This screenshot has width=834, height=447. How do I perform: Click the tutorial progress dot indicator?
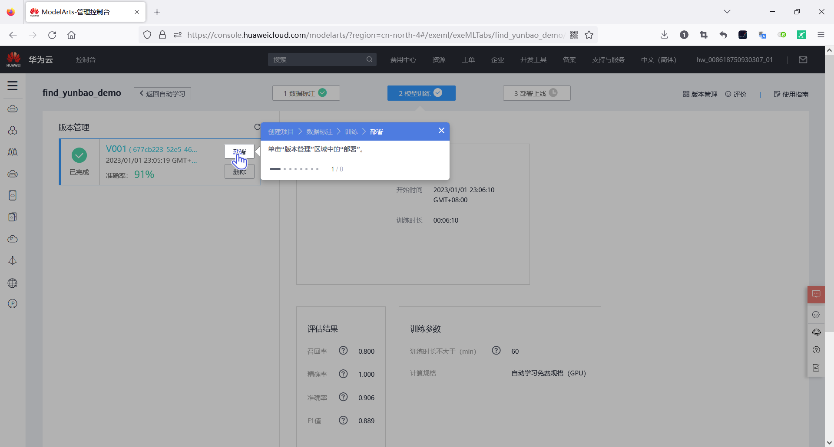click(295, 169)
